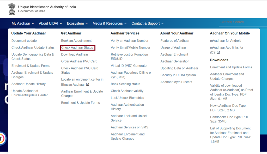Open Order Aadhaar PVC Card
Image resolution: width=267 pixels, height=154 pixels.
79,61
